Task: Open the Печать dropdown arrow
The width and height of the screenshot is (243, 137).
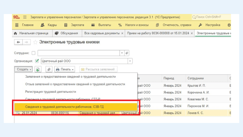Action: click(73, 70)
